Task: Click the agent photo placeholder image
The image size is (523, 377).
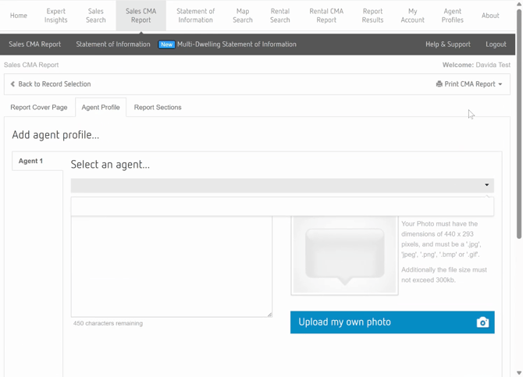Action: (x=344, y=255)
